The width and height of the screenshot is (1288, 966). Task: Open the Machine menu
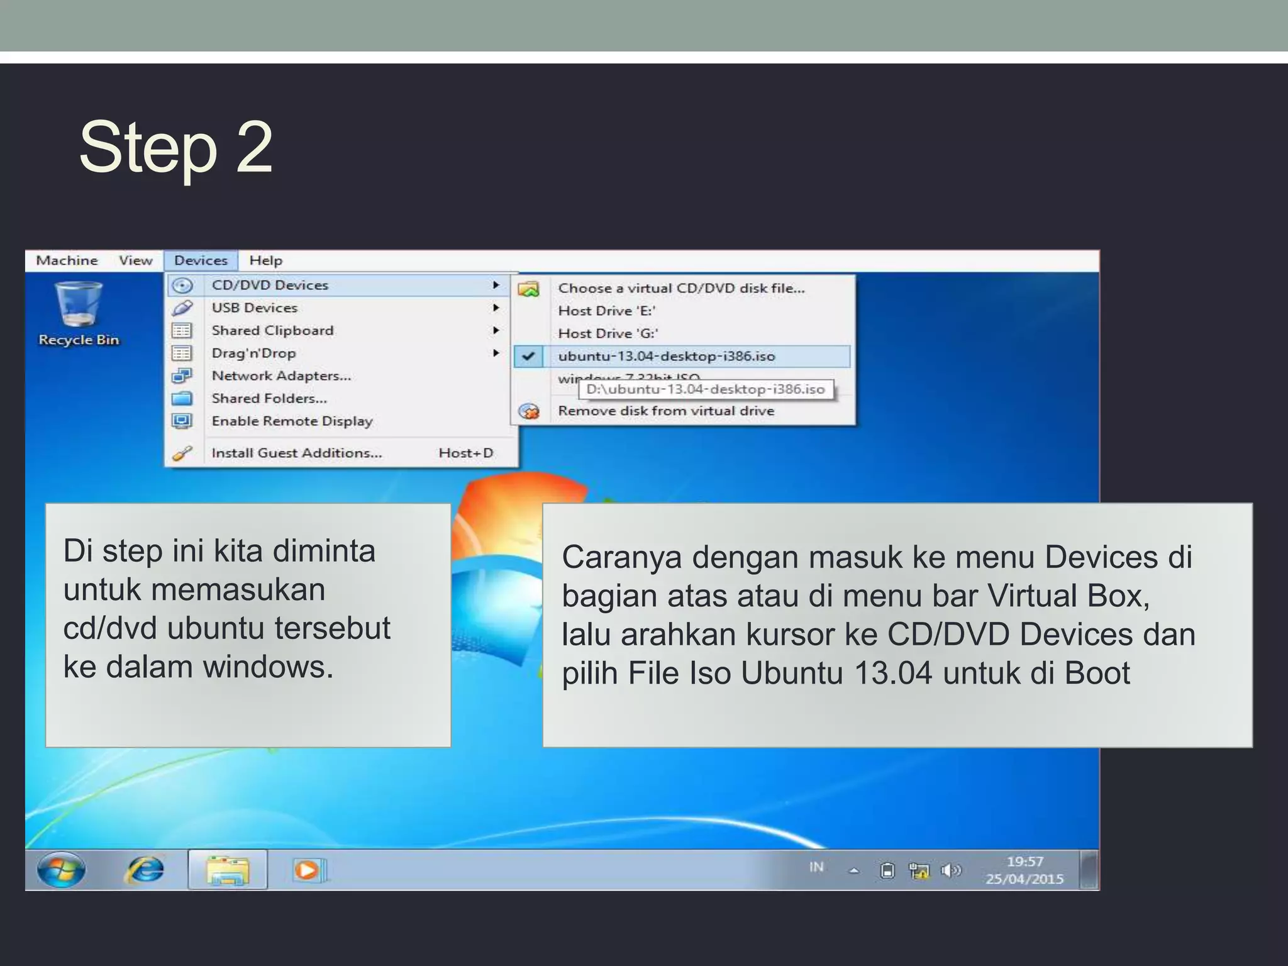click(67, 260)
